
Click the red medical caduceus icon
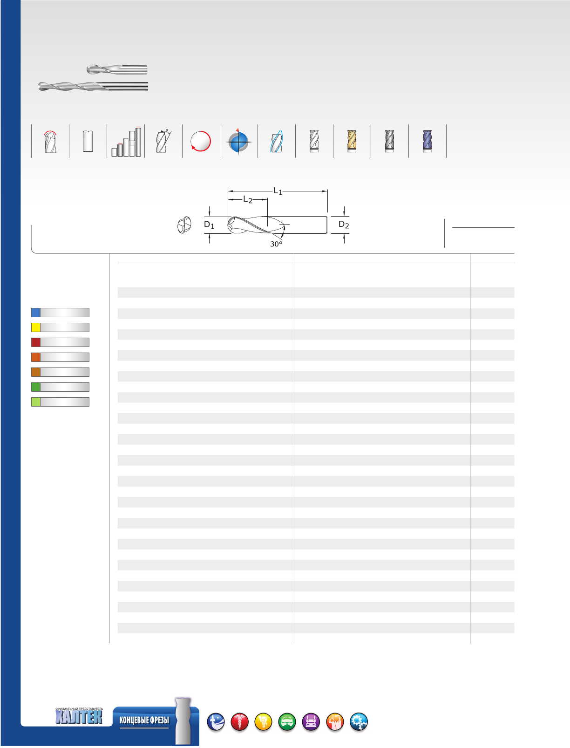(x=240, y=722)
